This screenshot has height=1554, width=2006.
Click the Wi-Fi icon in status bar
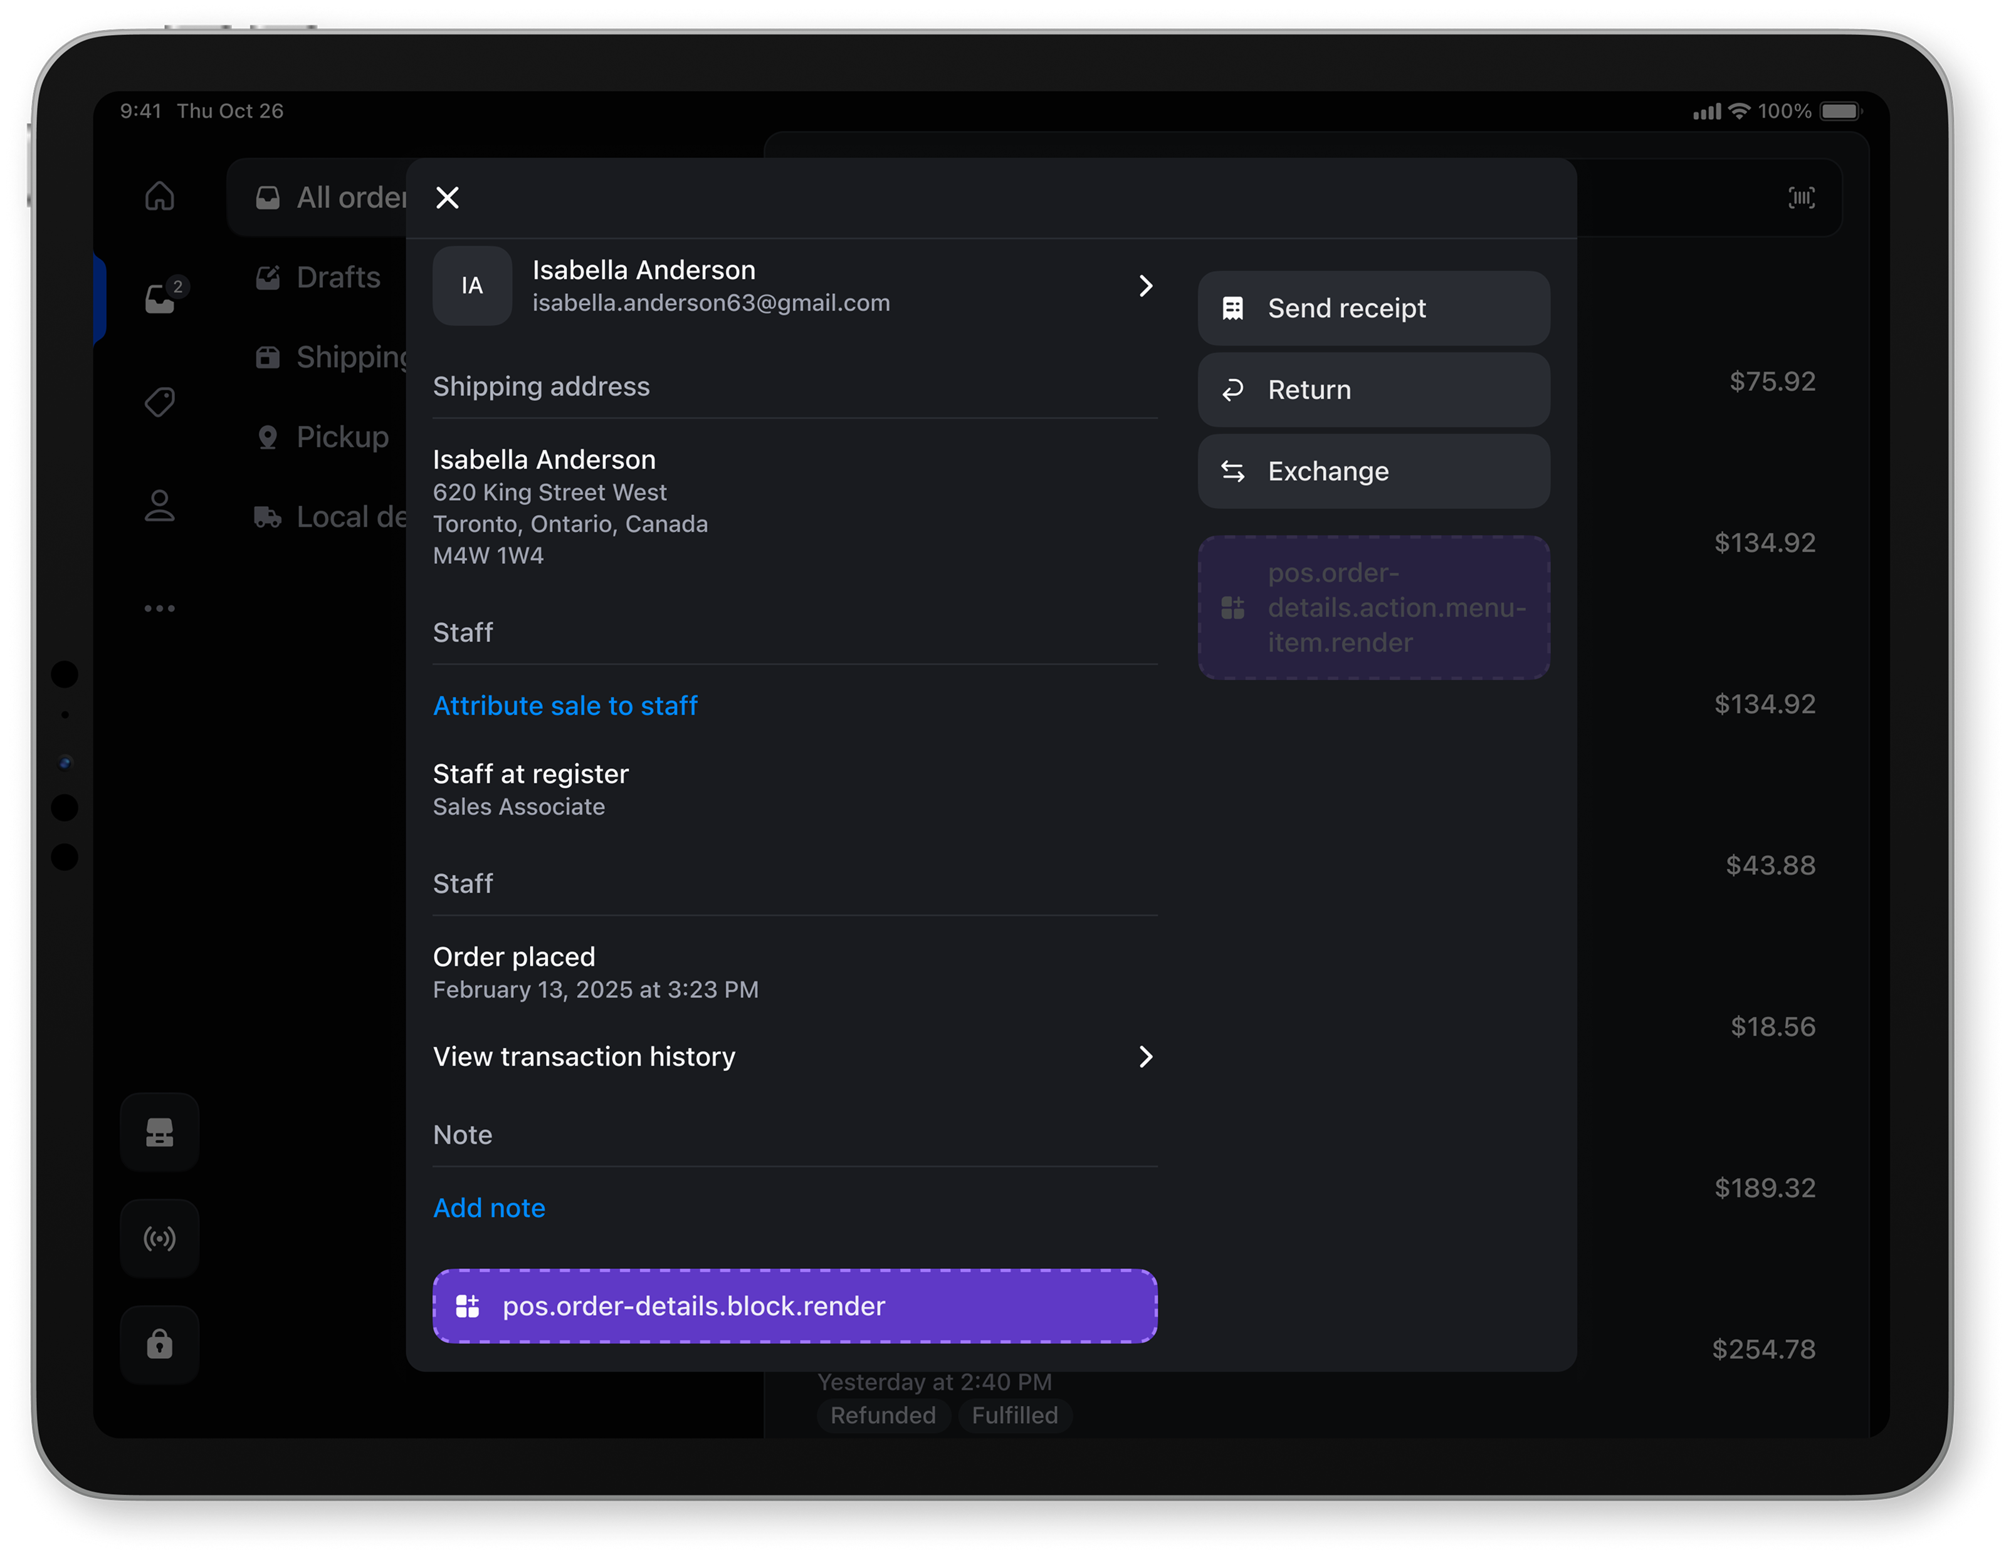point(1739,111)
